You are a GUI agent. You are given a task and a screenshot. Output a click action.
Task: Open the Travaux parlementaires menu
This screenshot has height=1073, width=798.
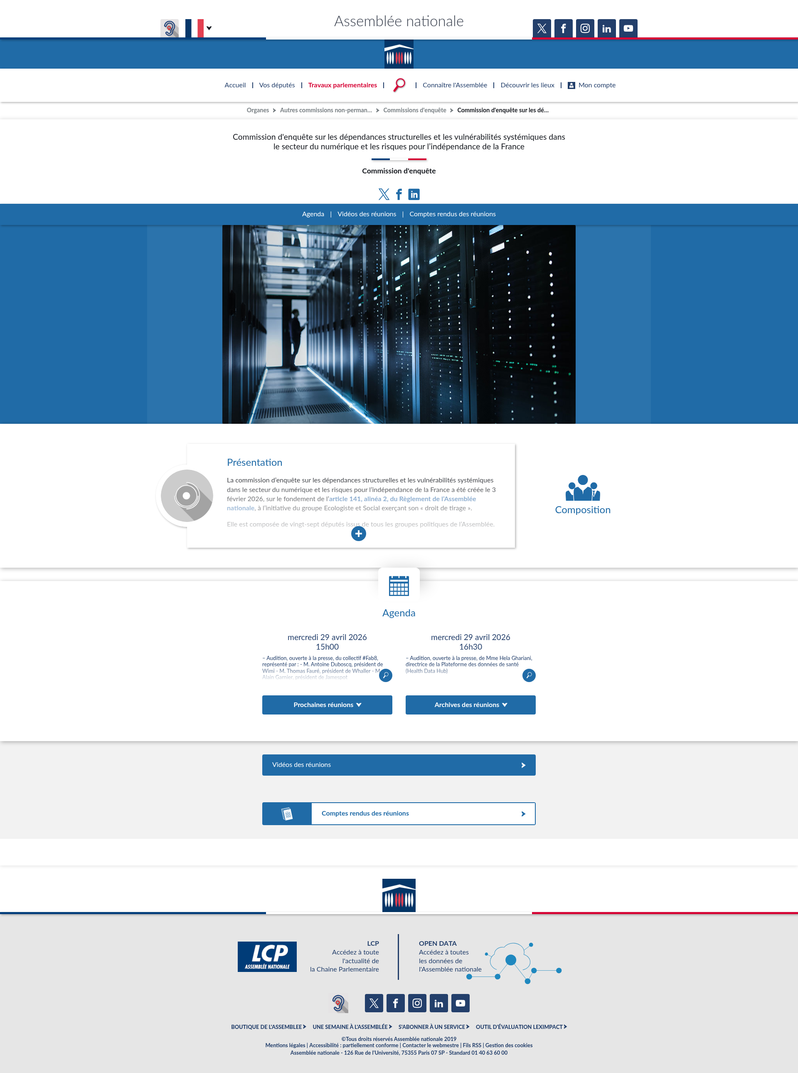tap(342, 85)
